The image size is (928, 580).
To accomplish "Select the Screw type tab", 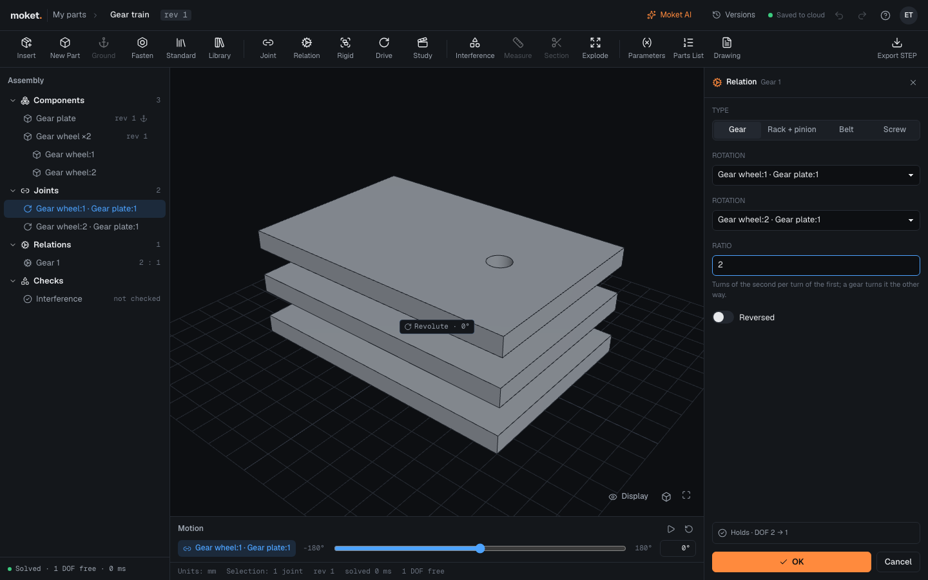I will click(x=894, y=130).
